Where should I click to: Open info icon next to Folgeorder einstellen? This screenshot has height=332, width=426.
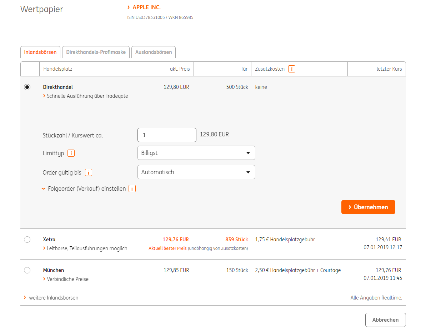coord(132,188)
